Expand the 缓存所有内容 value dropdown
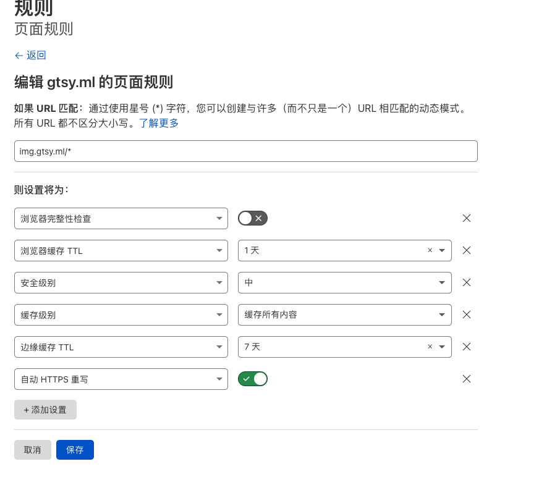 (344, 314)
